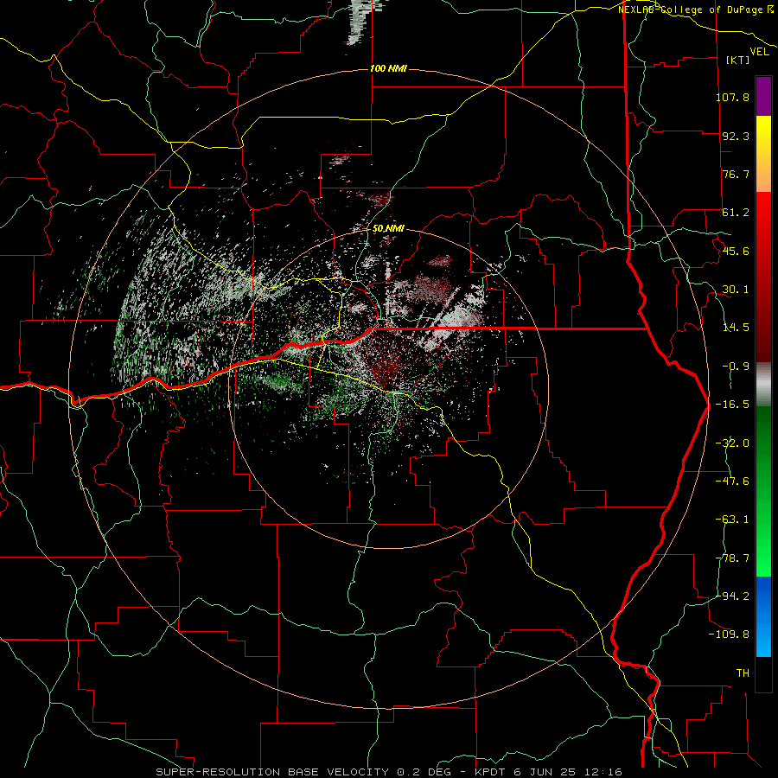Image resolution: width=778 pixels, height=778 pixels.
Task: Click the 76.7 legend value
Action: coord(736,174)
